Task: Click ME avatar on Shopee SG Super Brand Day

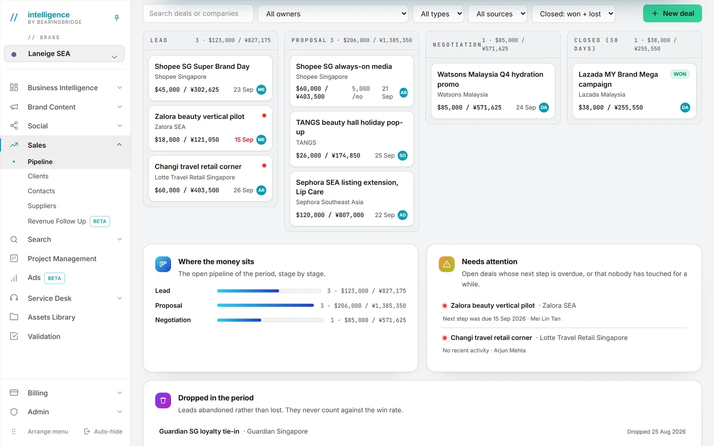Action: 262,90
